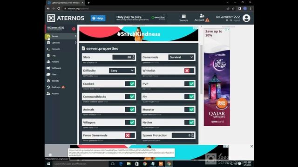Open Chrome's three-dot menu
The width and height of the screenshot is (298, 167).
(251, 8)
